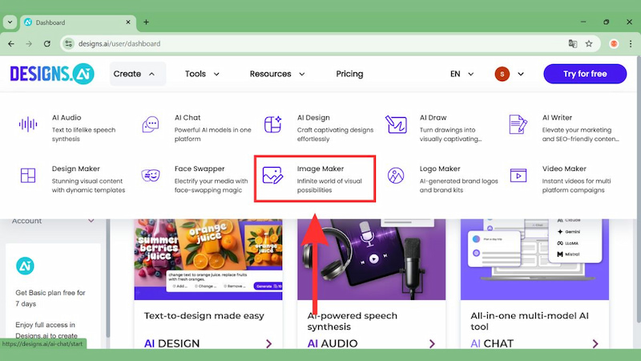
Task: Expand the Resources dropdown
Action: [x=277, y=74]
